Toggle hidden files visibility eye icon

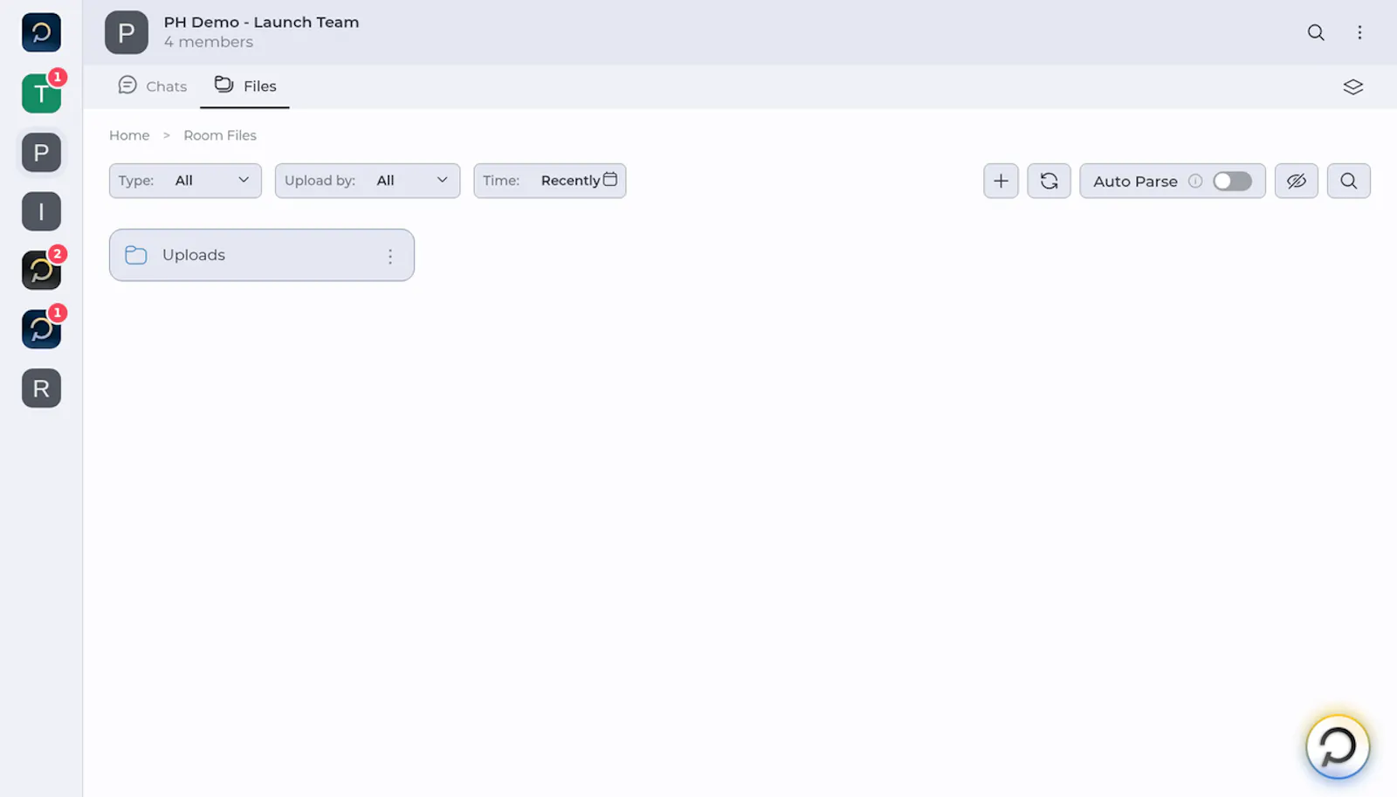pyautogui.click(x=1296, y=181)
